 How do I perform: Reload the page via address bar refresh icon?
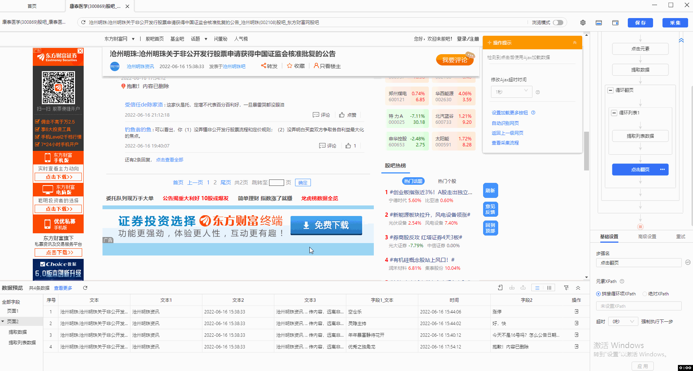pyautogui.click(x=84, y=23)
